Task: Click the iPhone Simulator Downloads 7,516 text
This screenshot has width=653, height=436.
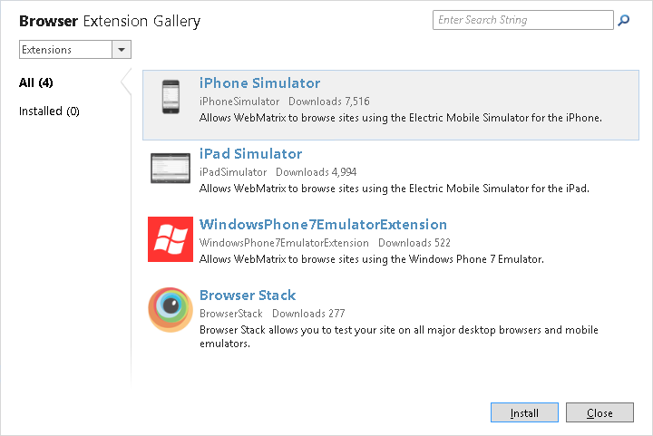Action: point(328,102)
